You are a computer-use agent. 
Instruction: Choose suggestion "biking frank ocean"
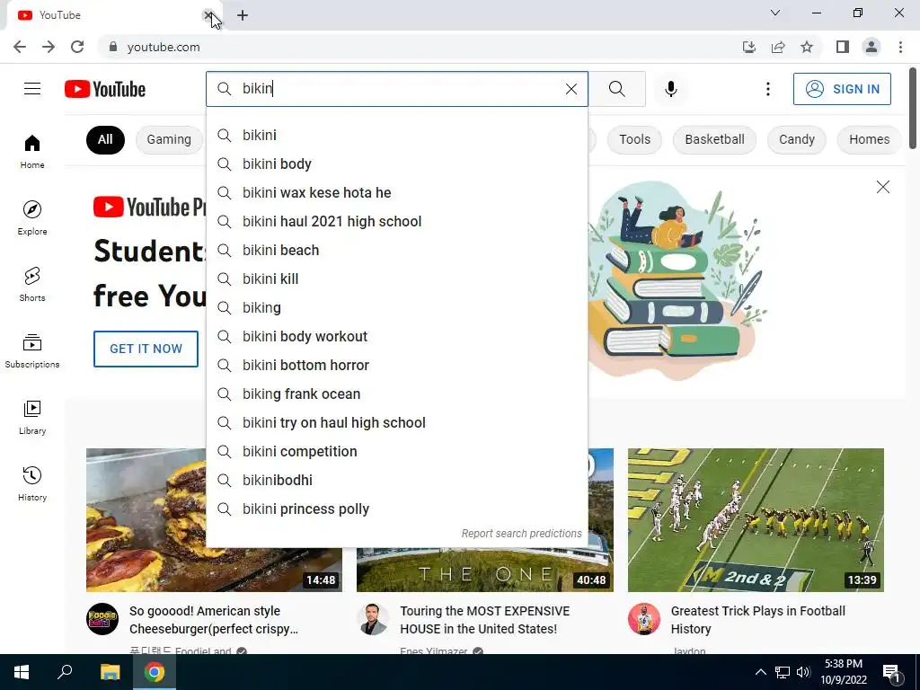(397, 394)
